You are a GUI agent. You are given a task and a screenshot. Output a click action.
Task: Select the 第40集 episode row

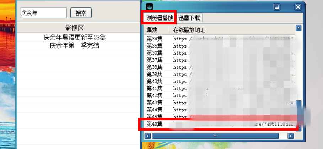point(155,81)
